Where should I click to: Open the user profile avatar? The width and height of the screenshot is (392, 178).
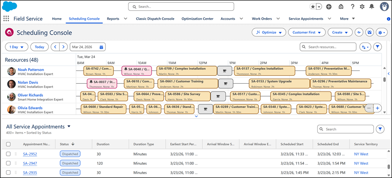click(x=384, y=7)
